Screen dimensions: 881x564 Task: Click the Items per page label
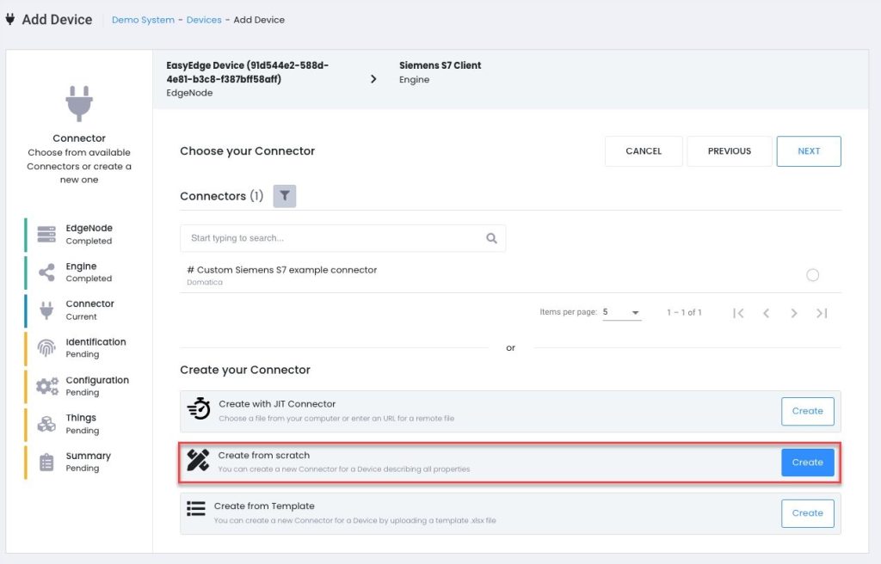coord(568,312)
